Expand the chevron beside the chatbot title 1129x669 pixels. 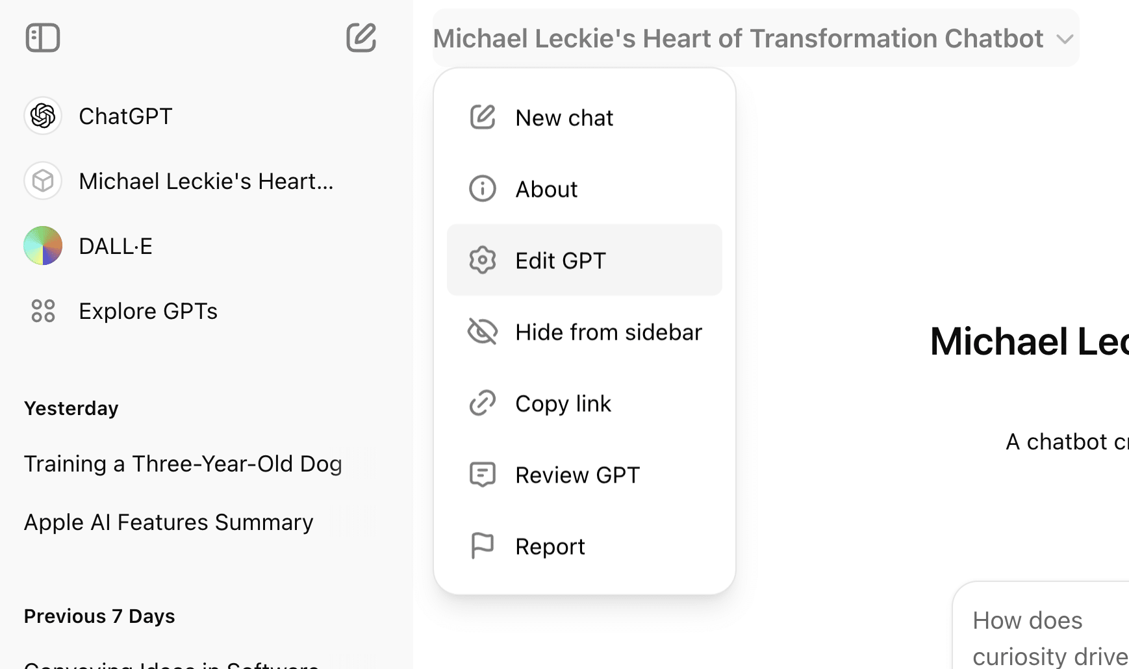(1065, 40)
